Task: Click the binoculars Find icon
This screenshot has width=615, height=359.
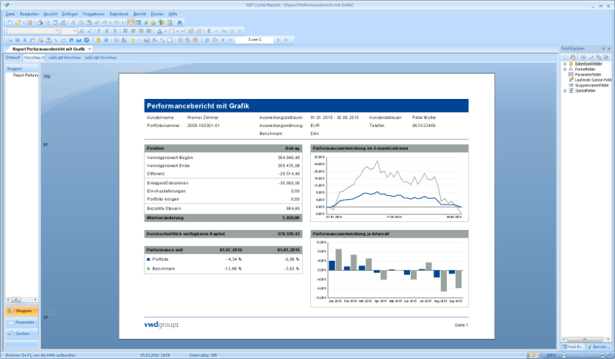Action: pos(180,23)
